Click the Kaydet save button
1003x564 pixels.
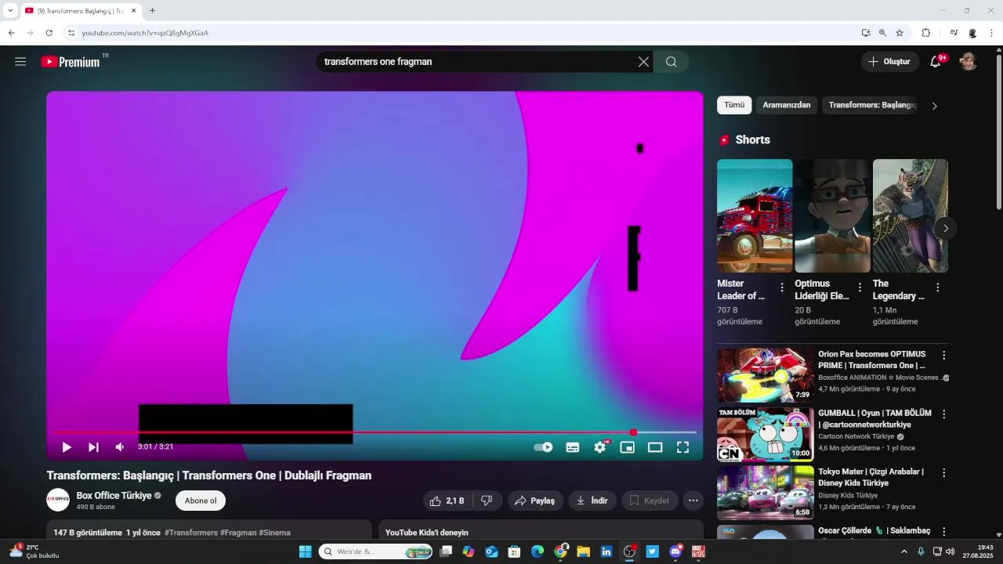[x=650, y=501]
